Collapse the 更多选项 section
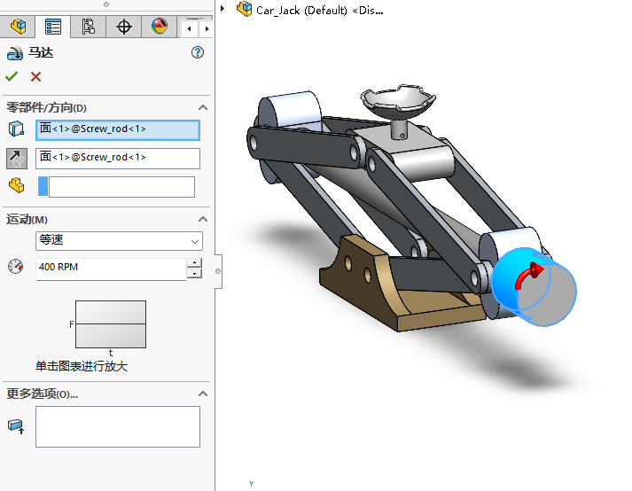632x491 pixels. tap(203, 394)
